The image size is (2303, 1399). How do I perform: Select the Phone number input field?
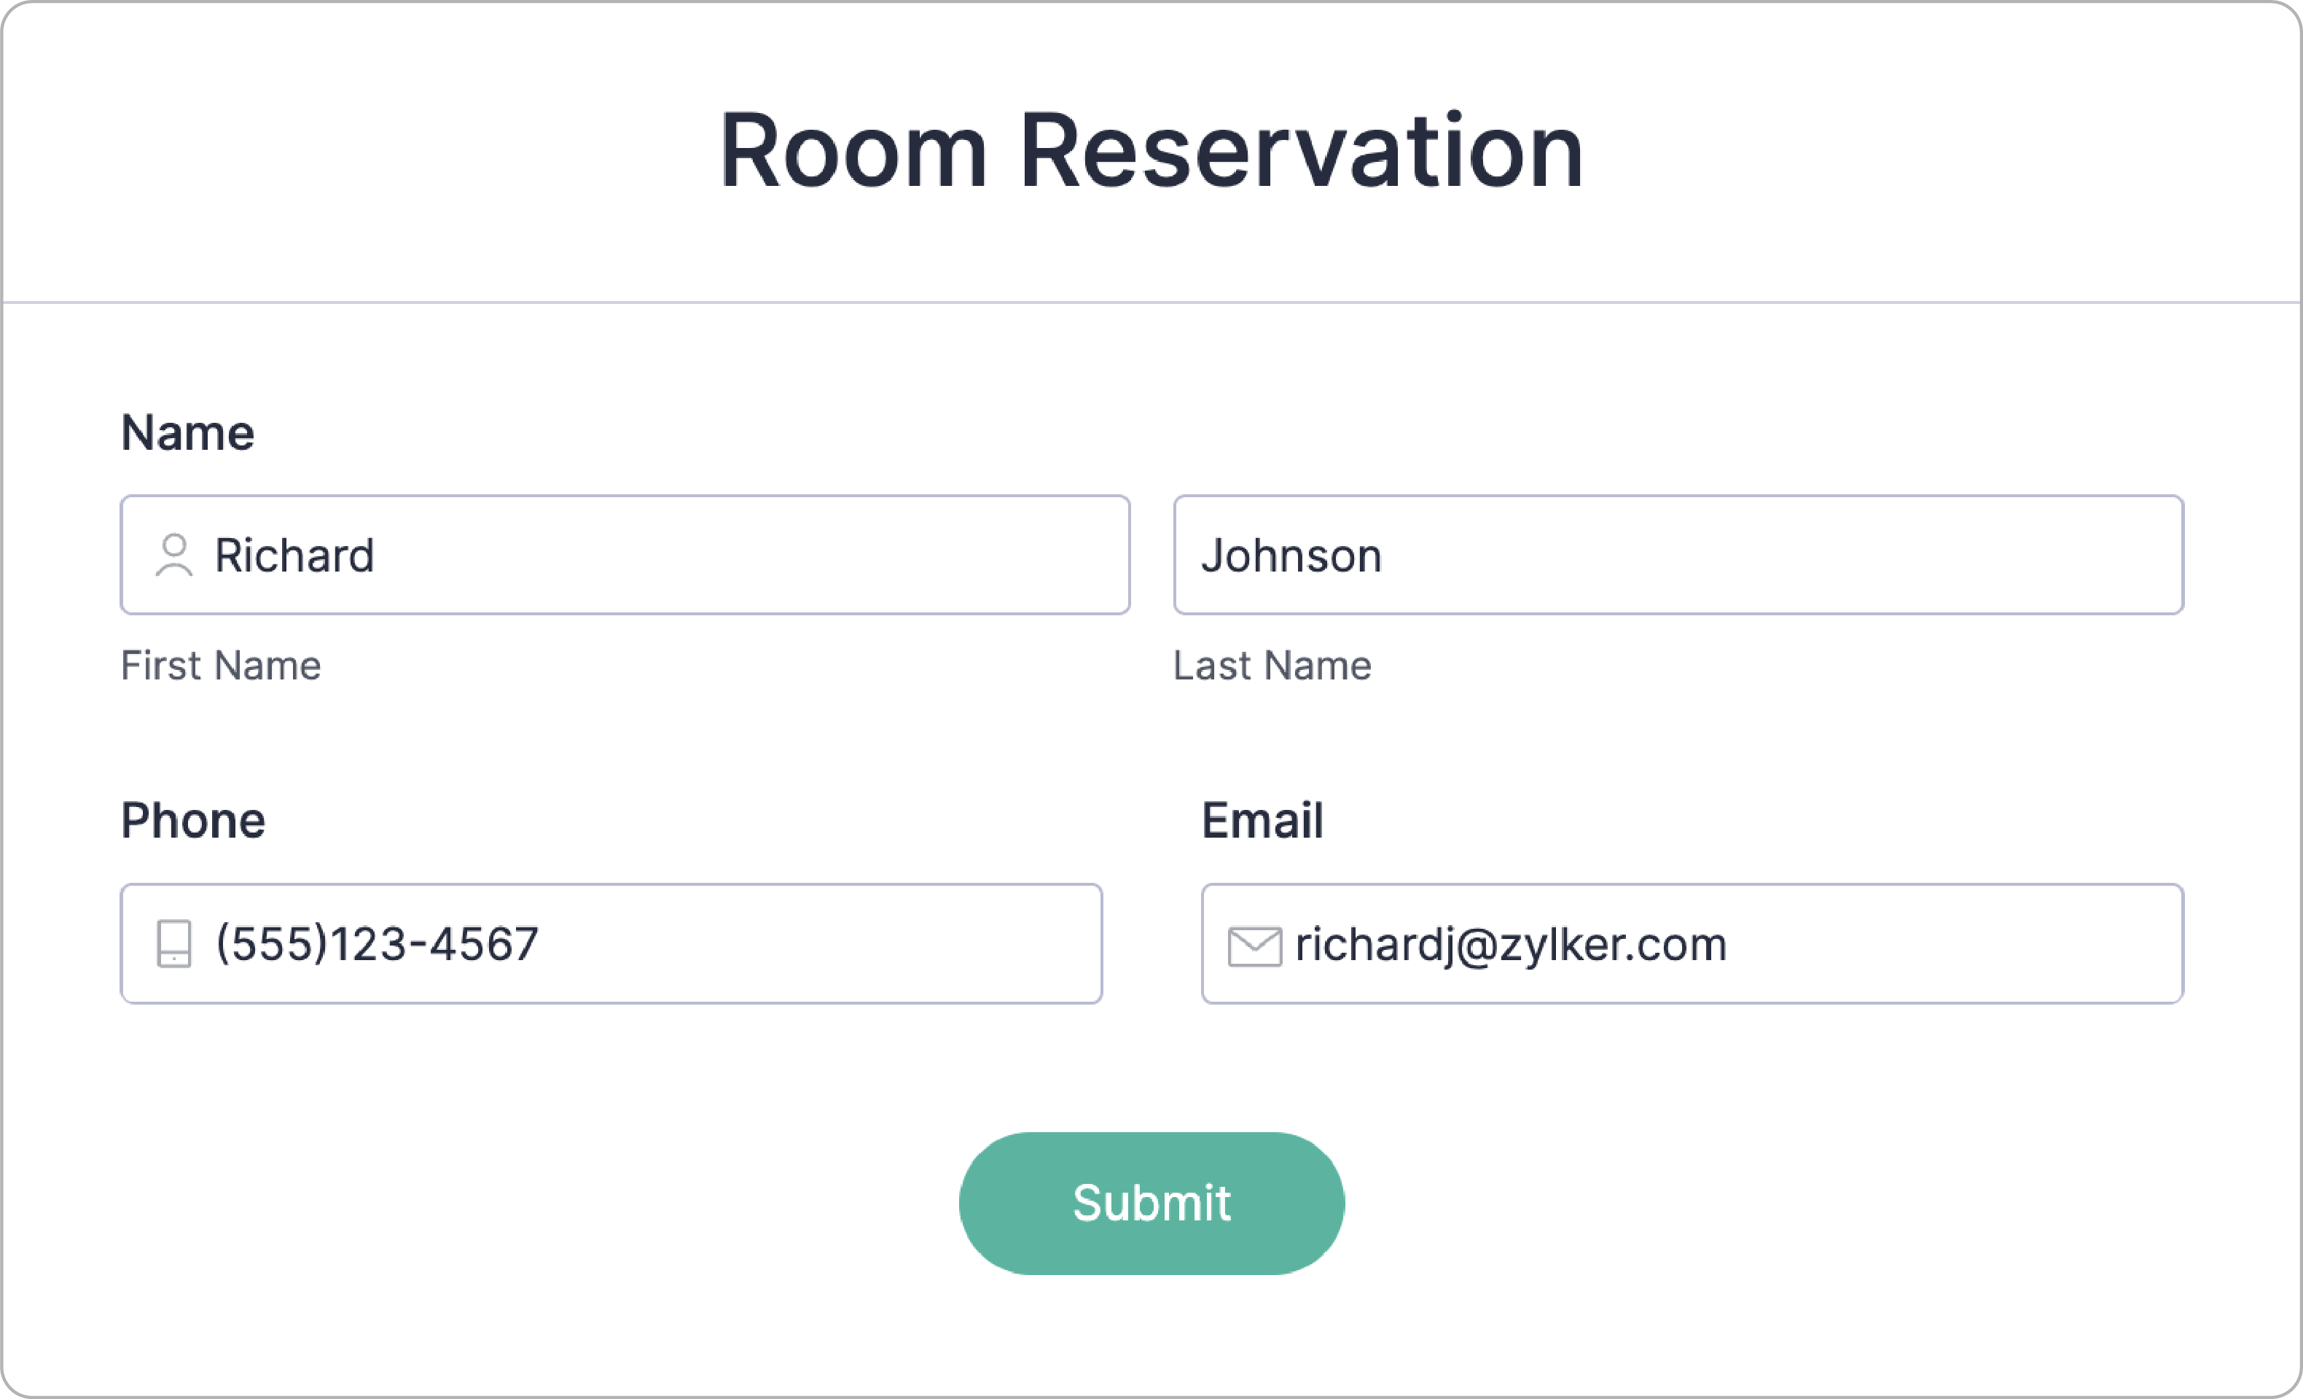point(611,943)
